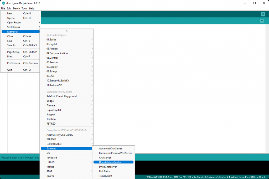Expand LittleFS examples

coord(67,162)
